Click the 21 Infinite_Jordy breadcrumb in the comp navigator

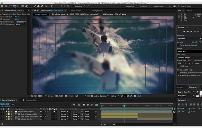click(x=59, y=14)
